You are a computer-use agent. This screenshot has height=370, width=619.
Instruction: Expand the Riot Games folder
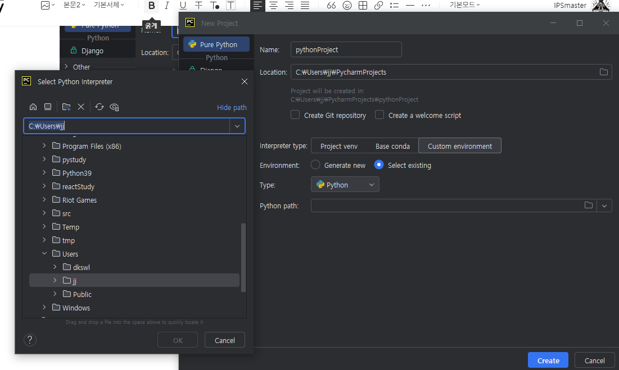tap(44, 200)
